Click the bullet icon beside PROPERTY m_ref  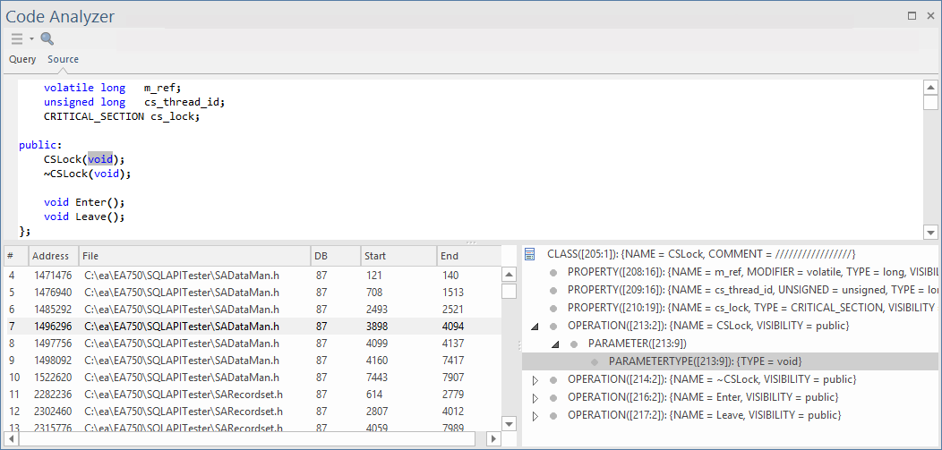pyautogui.click(x=553, y=272)
